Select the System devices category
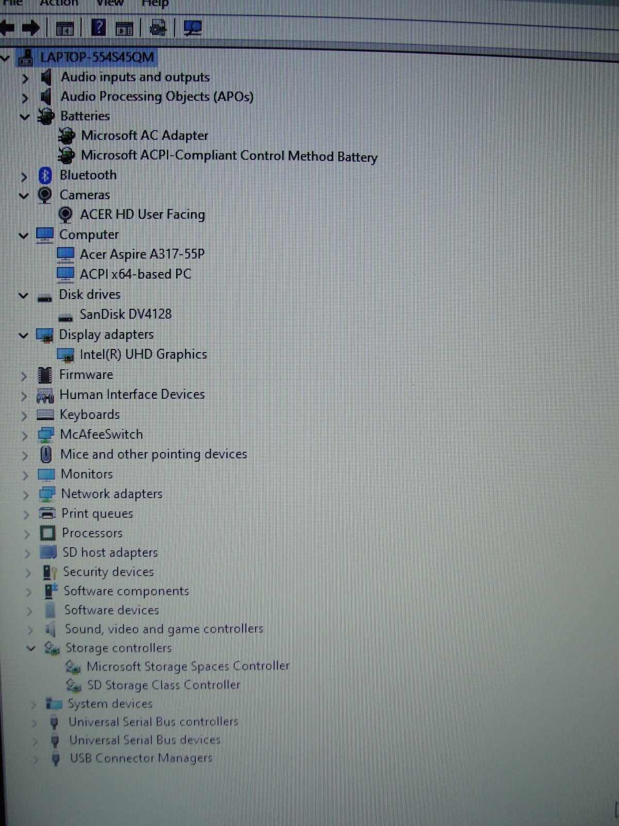This screenshot has width=619, height=826. (x=110, y=704)
